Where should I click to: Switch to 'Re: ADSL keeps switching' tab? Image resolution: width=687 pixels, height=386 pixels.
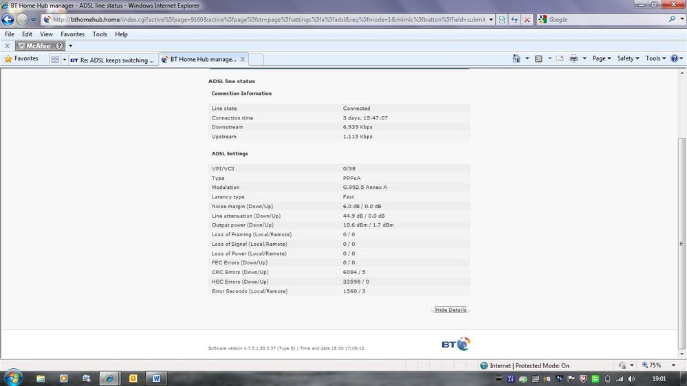(x=113, y=60)
